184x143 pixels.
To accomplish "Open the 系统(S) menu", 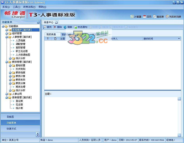I will (6, 7).
